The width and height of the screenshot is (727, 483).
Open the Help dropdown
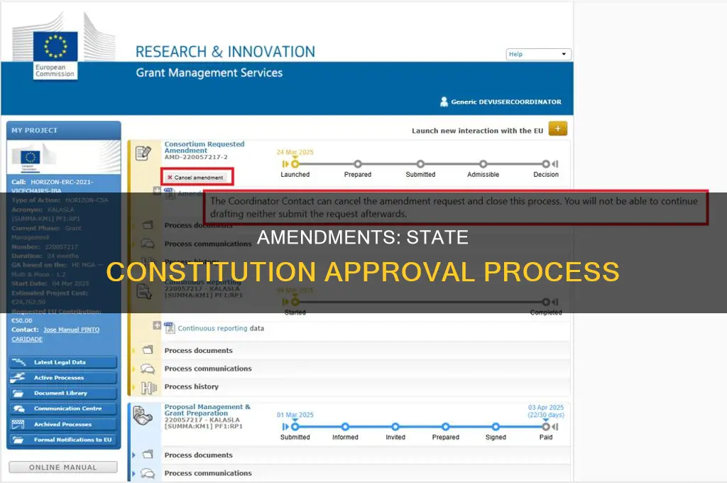click(x=538, y=54)
